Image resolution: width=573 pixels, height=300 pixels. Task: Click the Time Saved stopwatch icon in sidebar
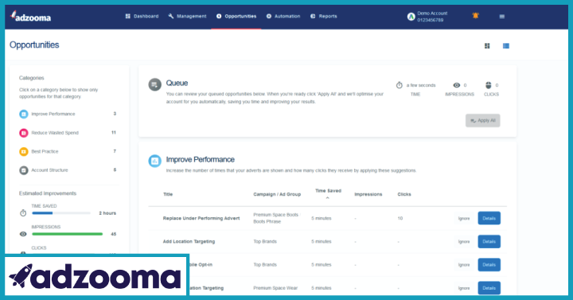click(23, 212)
